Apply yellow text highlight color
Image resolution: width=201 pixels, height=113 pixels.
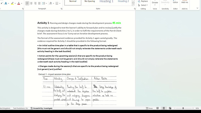(x=12, y=3)
